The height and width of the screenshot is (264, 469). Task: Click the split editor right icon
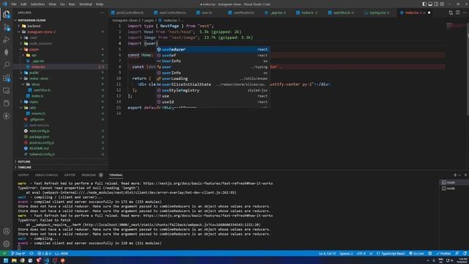(457, 12)
